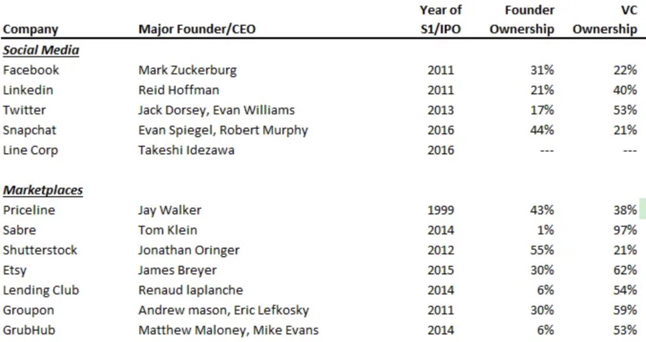The height and width of the screenshot is (342, 646).
Task: Select the Founder Ownership column header
Action: [522, 20]
